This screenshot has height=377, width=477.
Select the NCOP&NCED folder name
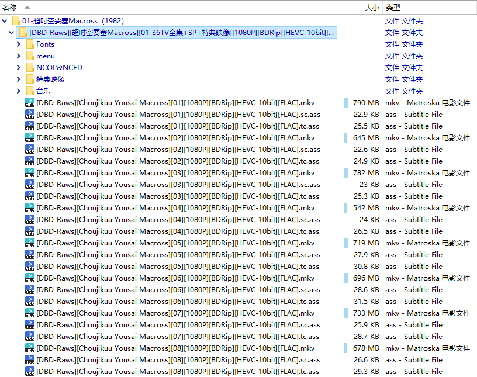(59, 68)
